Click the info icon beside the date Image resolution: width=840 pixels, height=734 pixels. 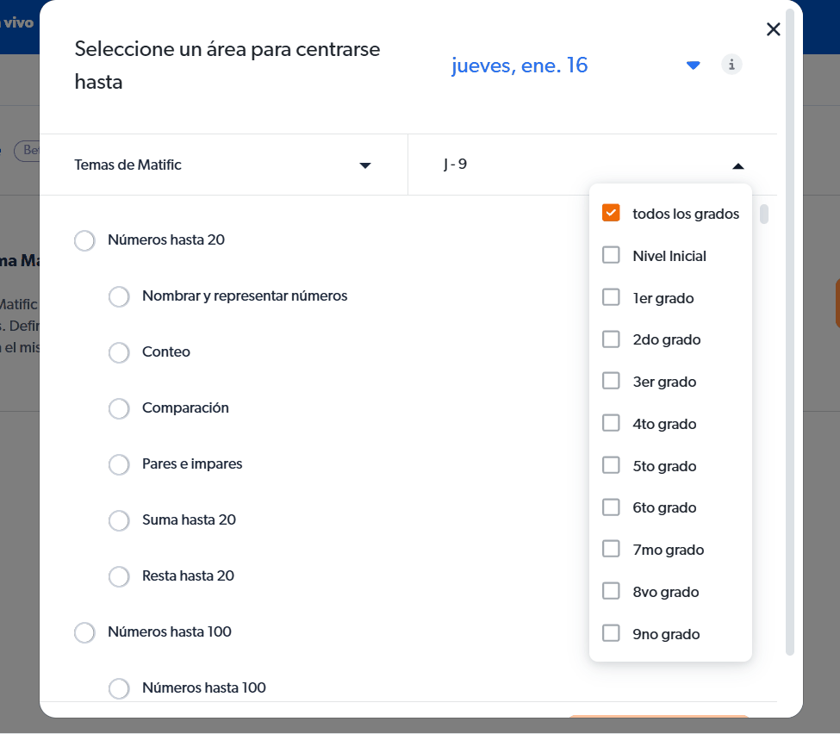pos(731,65)
